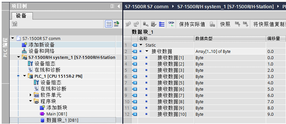Click the 软件单元 folder icon

[36, 95]
